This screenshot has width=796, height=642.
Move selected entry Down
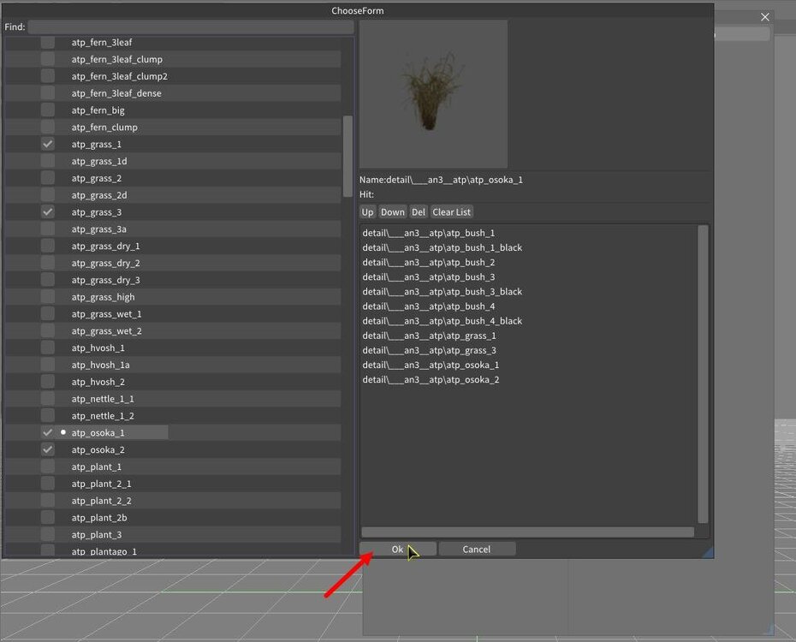393,212
